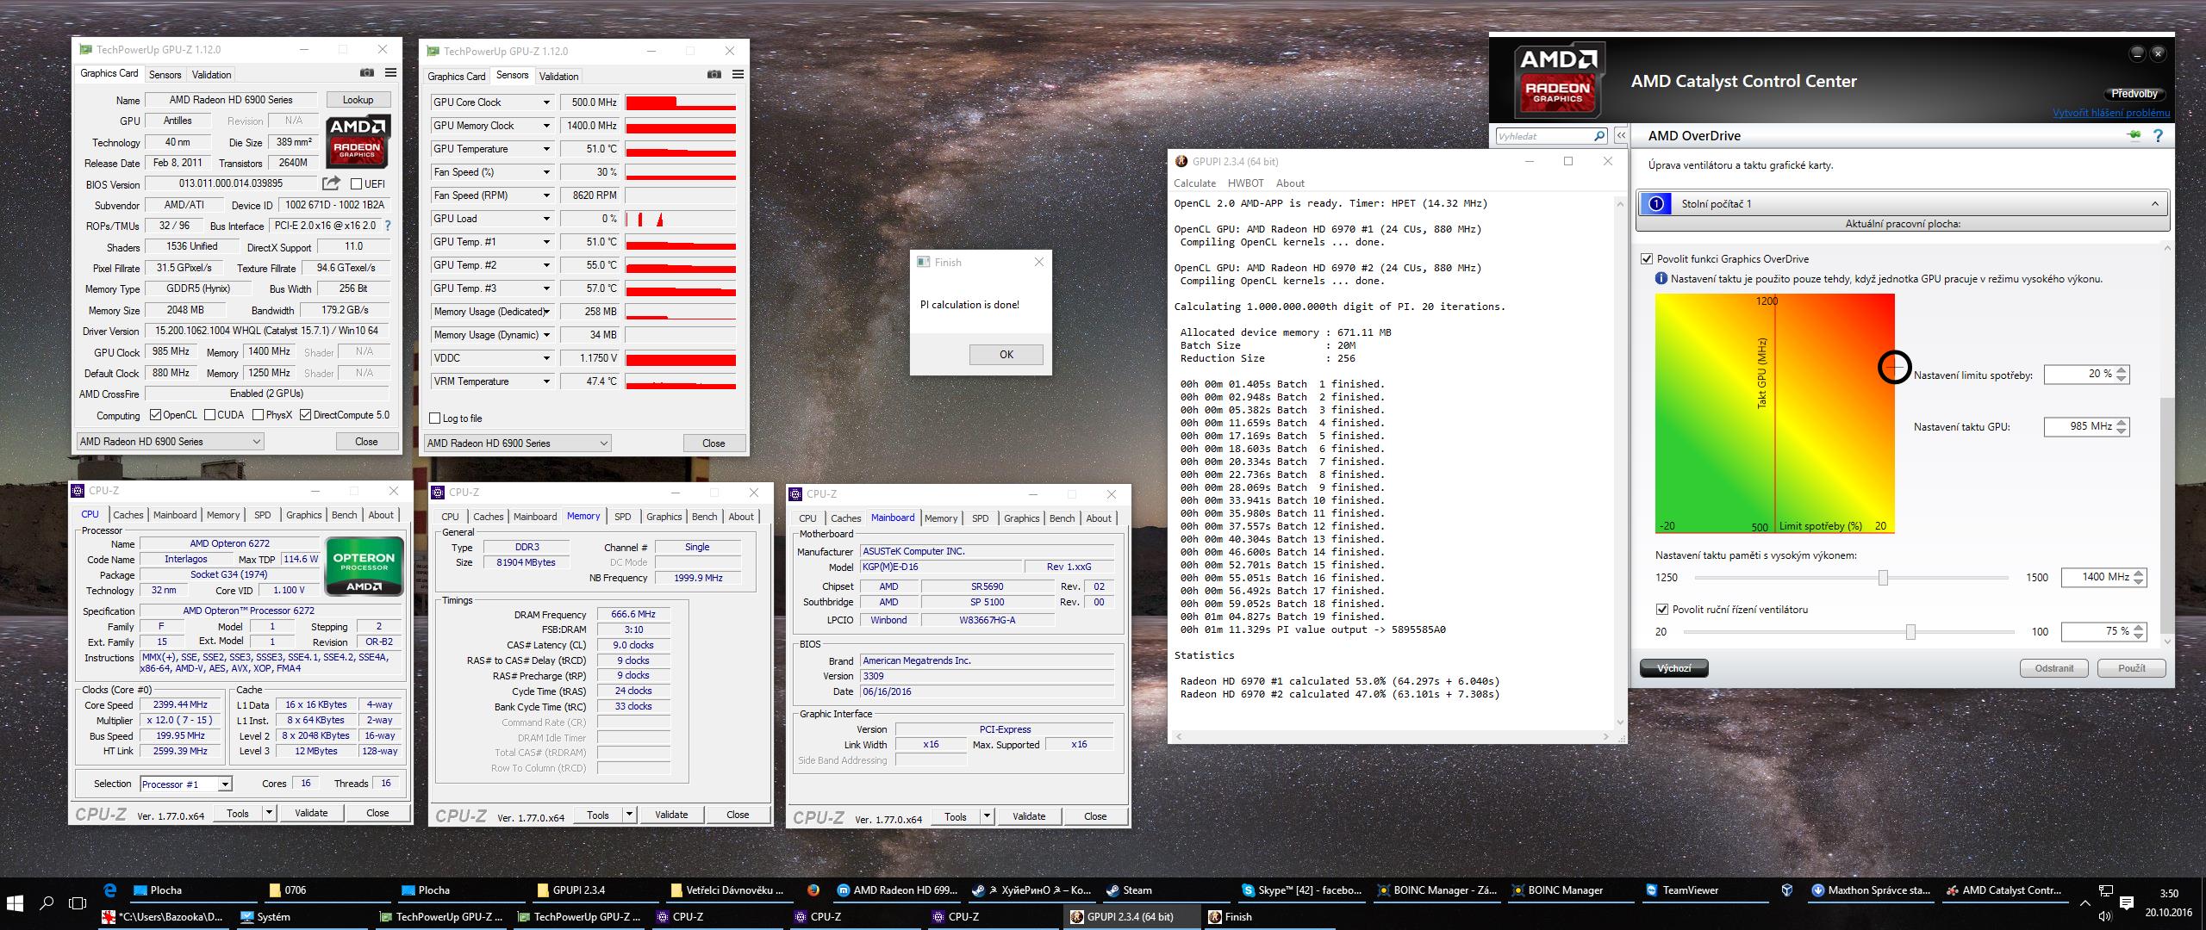2206x930 pixels.
Task: Toggle the DirectCompute 5.0 checkbox
Action: (x=305, y=415)
